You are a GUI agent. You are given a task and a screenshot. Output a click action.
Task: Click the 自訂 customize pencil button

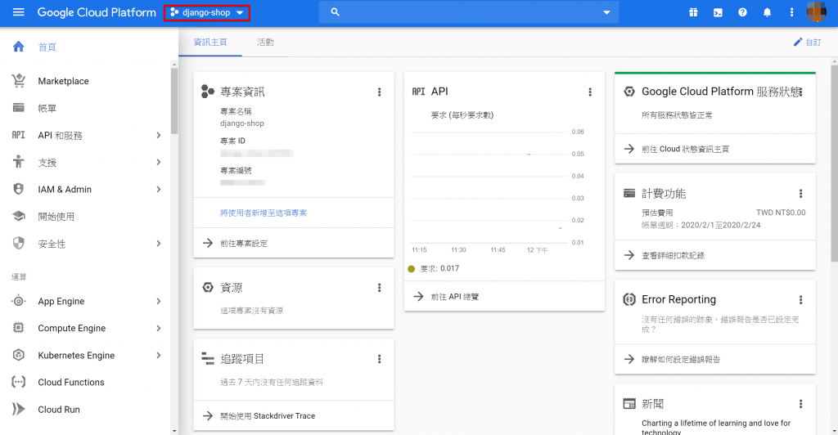pos(808,43)
